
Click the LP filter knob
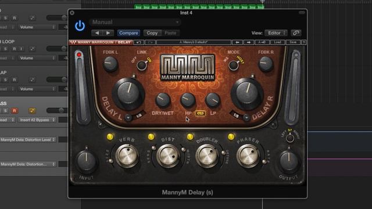click(213, 100)
